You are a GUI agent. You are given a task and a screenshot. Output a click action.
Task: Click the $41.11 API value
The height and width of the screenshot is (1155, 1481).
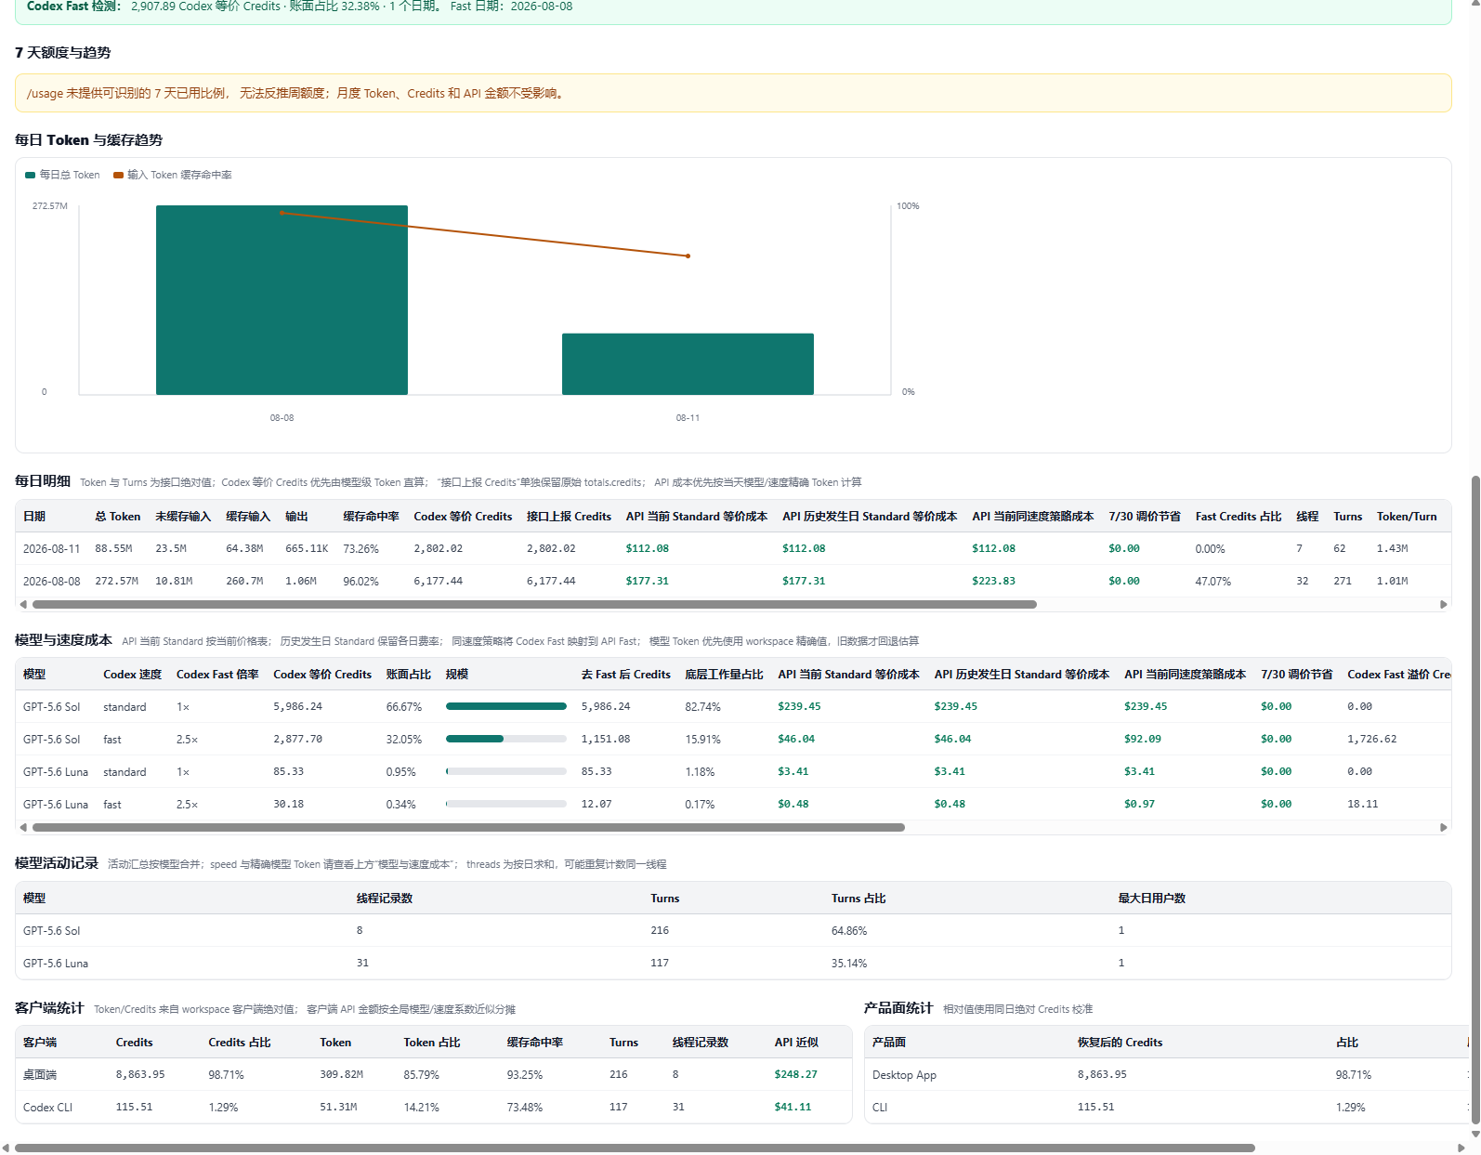[793, 1107]
